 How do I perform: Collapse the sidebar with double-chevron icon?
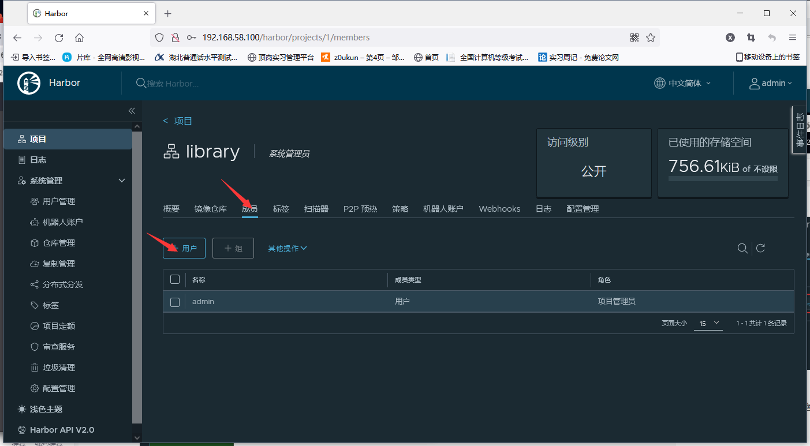pos(132,111)
